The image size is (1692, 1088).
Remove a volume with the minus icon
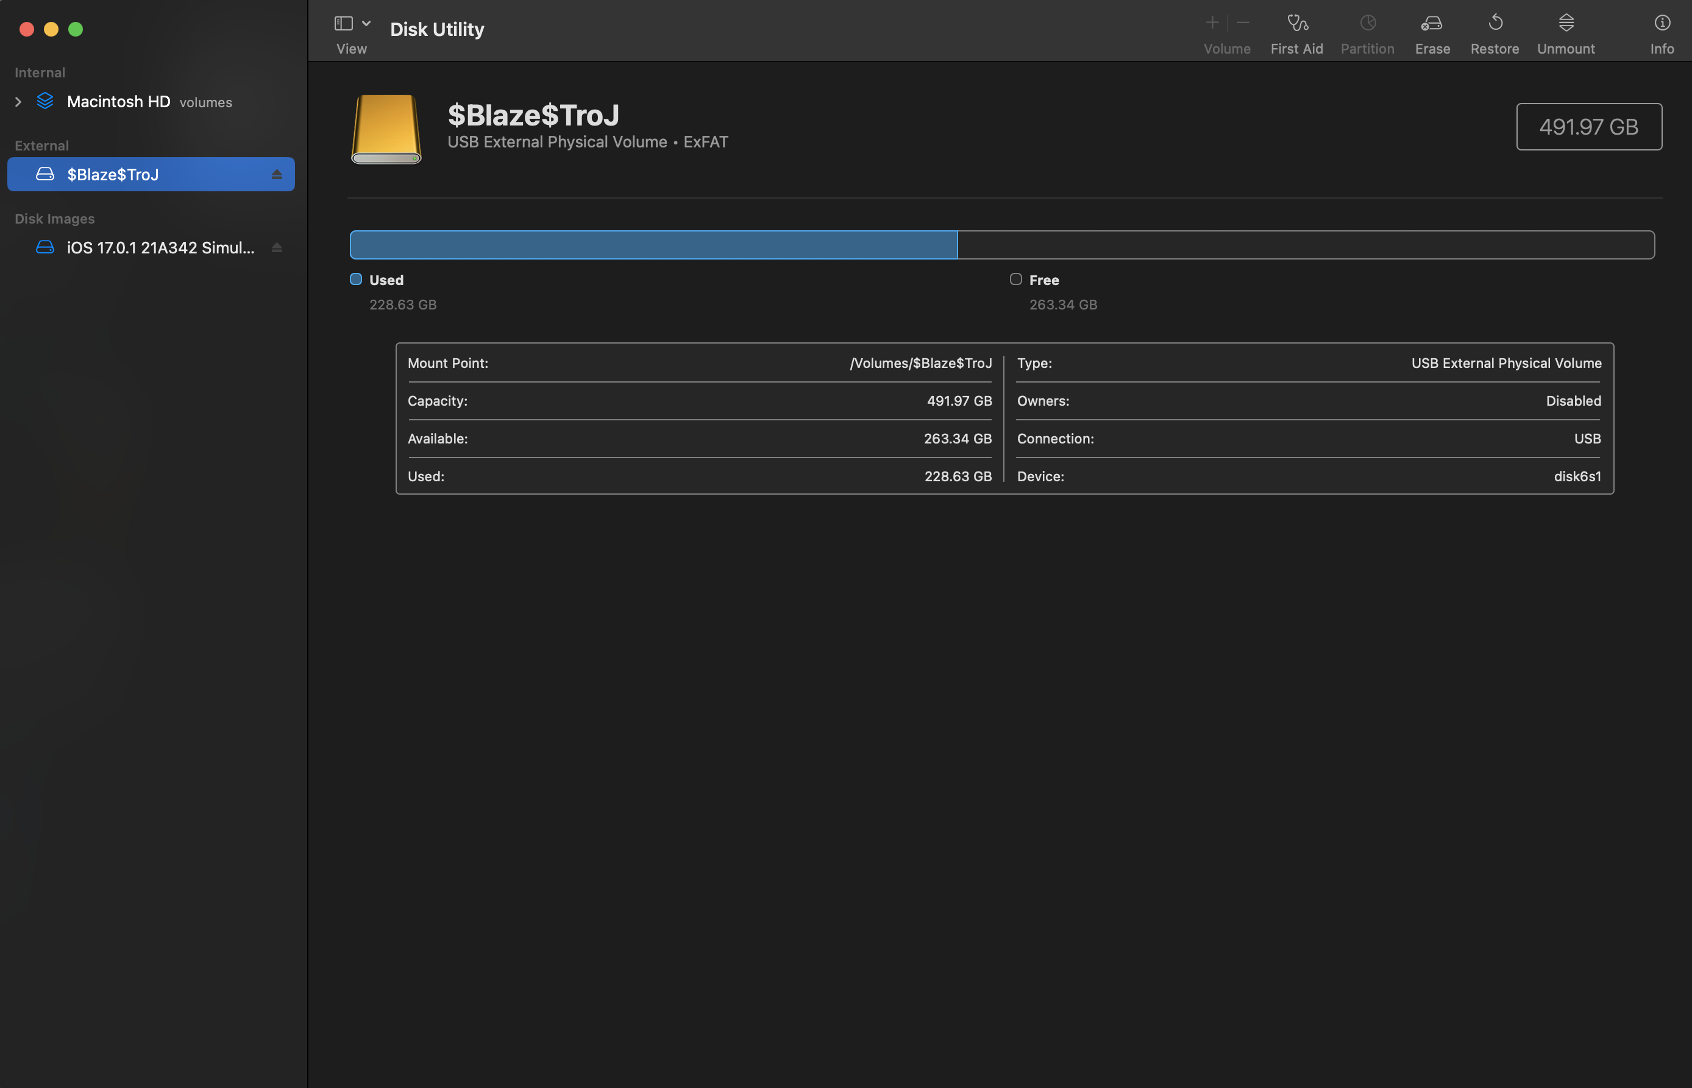click(1243, 23)
